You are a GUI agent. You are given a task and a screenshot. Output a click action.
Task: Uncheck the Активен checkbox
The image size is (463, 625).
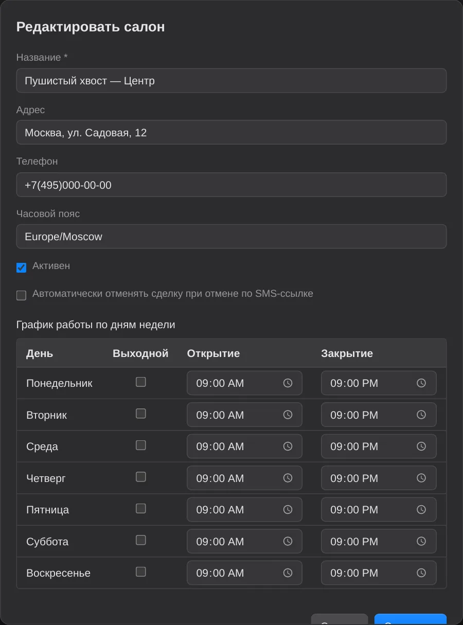(21, 267)
